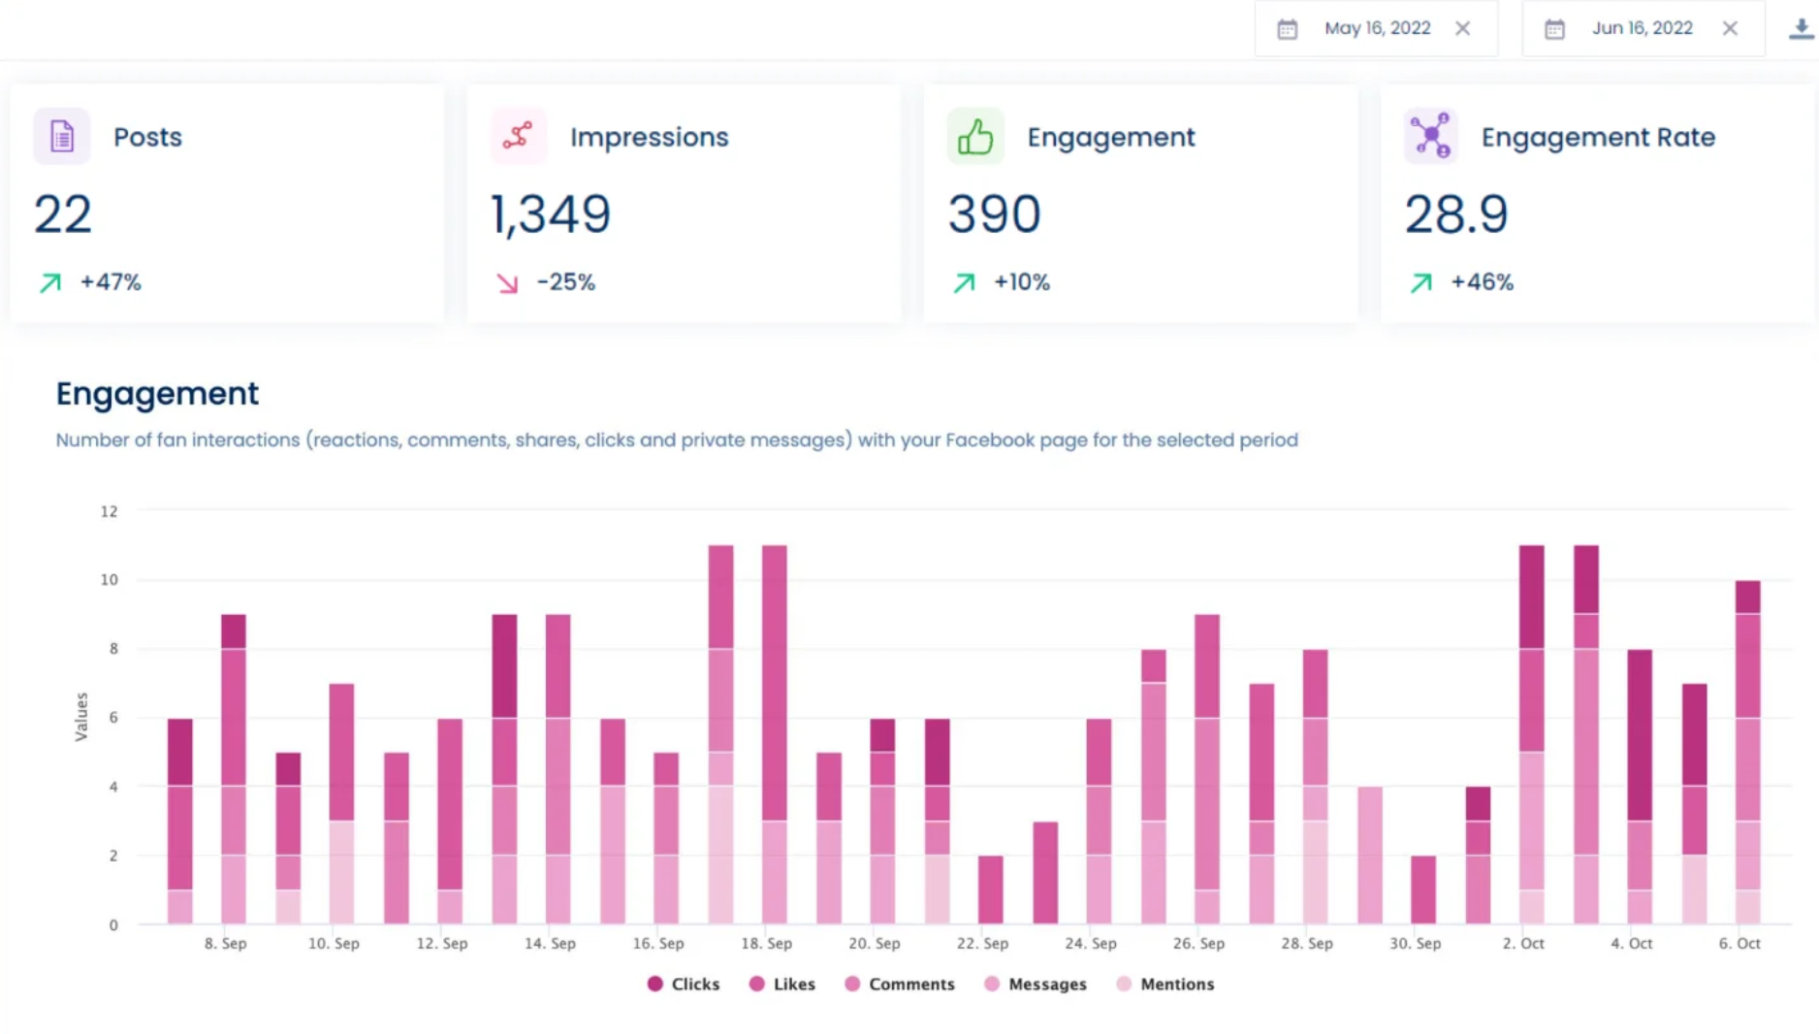Clear the May 16, 2022 start date
The height and width of the screenshot is (1034, 1819).
click(x=1462, y=28)
